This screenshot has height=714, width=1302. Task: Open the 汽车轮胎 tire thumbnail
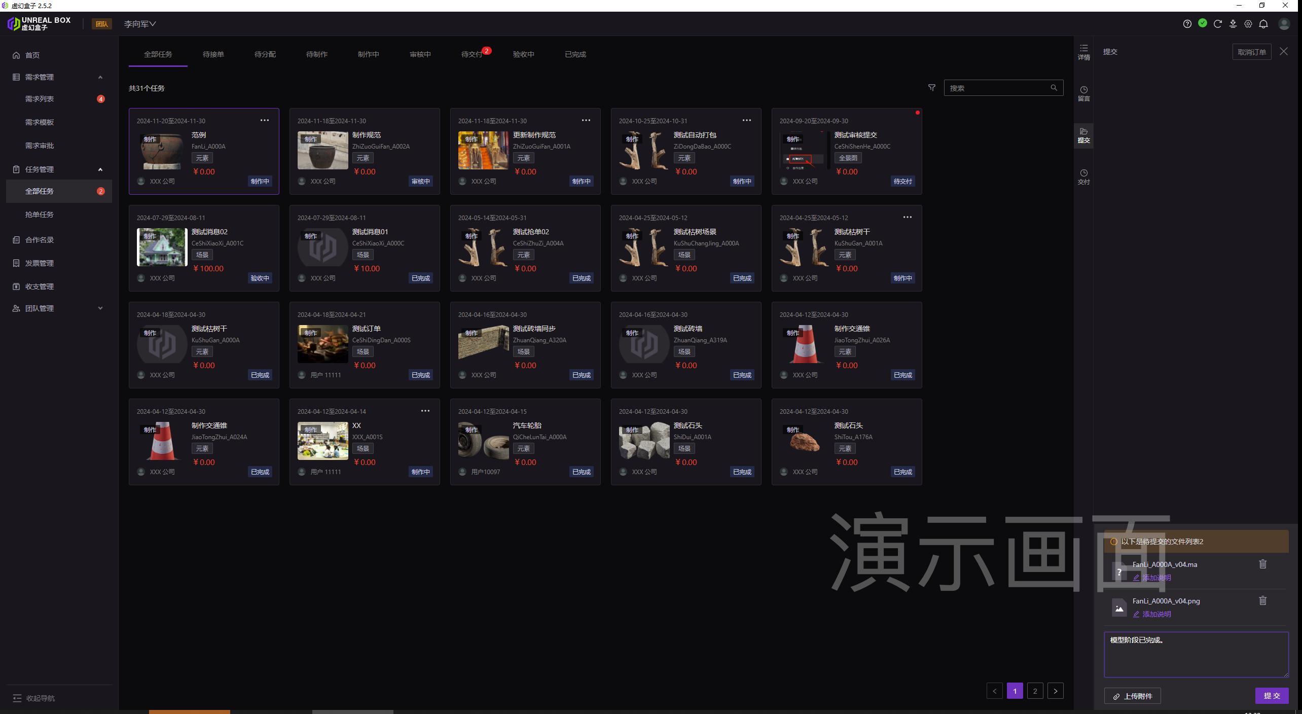(x=484, y=441)
